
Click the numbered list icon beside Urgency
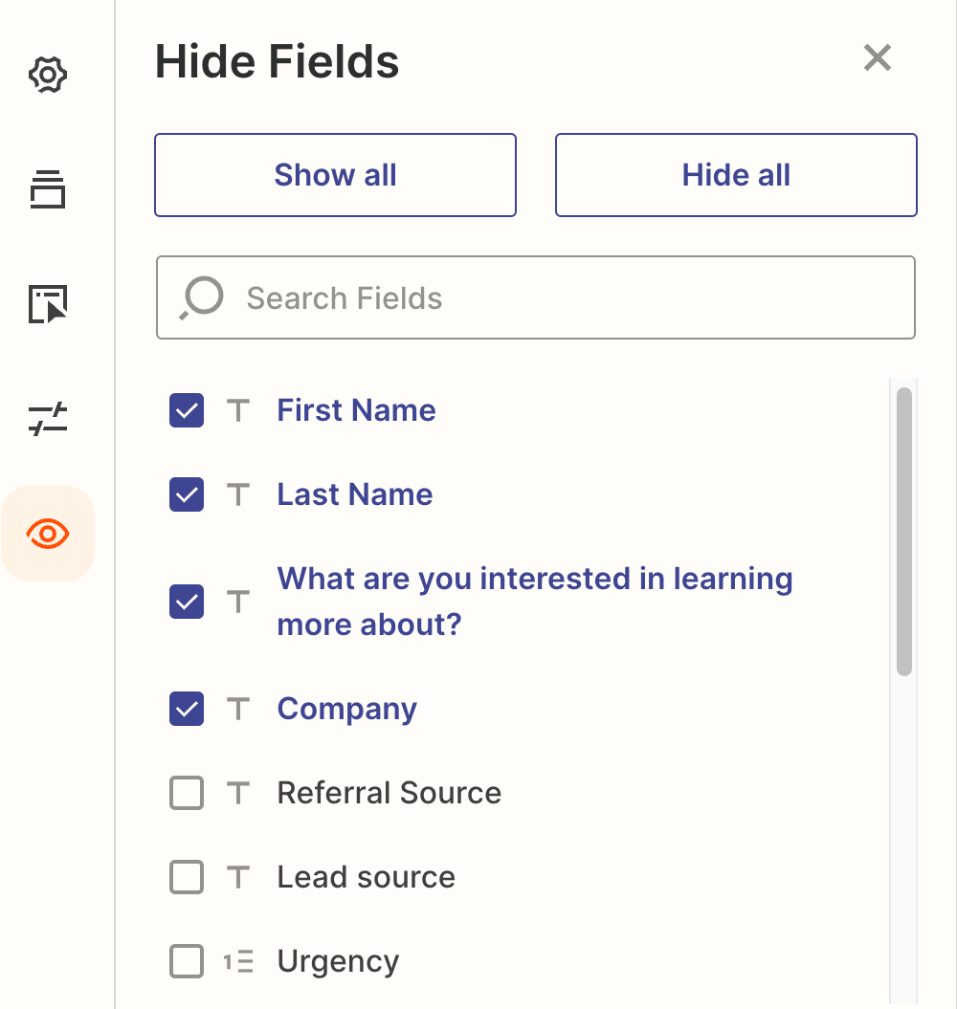click(x=238, y=961)
